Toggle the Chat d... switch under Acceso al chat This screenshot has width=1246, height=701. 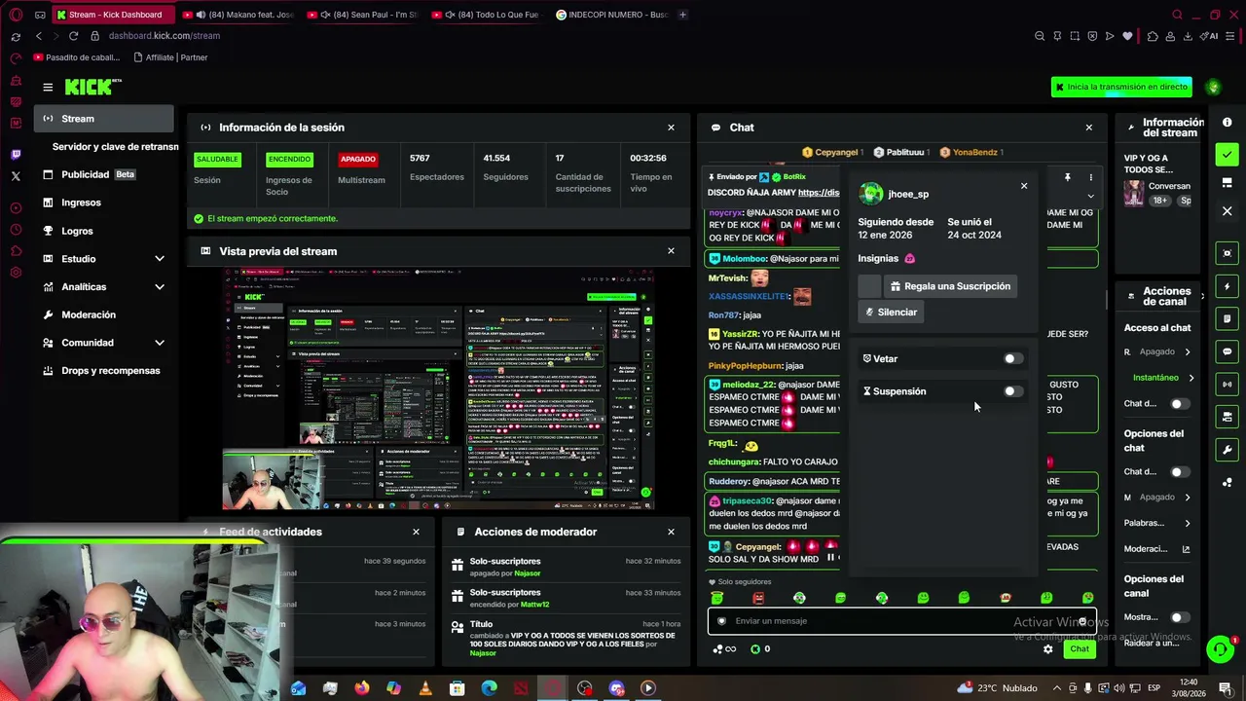click(x=1180, y=404)
